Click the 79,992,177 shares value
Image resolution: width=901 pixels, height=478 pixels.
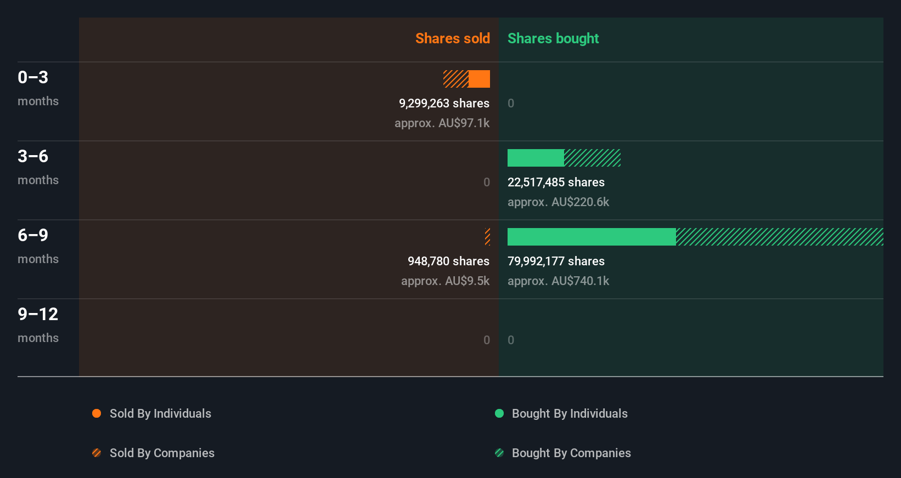coord(556,261)
